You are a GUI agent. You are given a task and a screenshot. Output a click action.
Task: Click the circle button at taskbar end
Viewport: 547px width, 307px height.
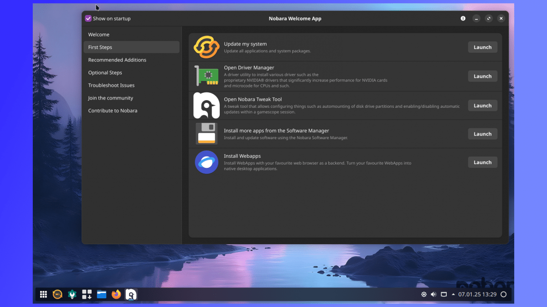[504, 295]
